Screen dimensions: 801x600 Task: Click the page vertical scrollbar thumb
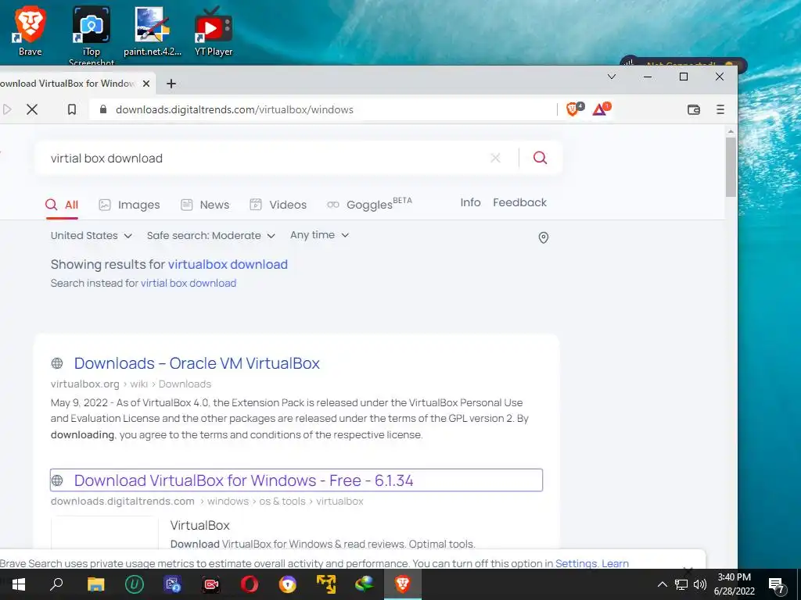coord(731,167)
